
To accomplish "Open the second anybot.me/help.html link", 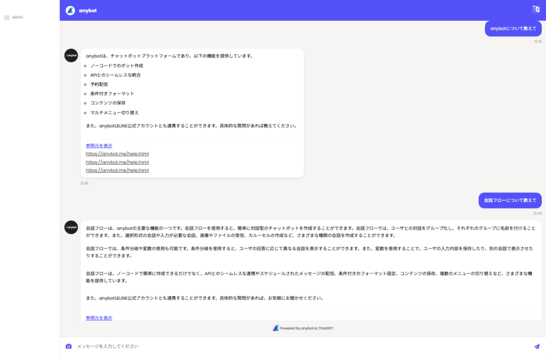I will coord(117,162).
